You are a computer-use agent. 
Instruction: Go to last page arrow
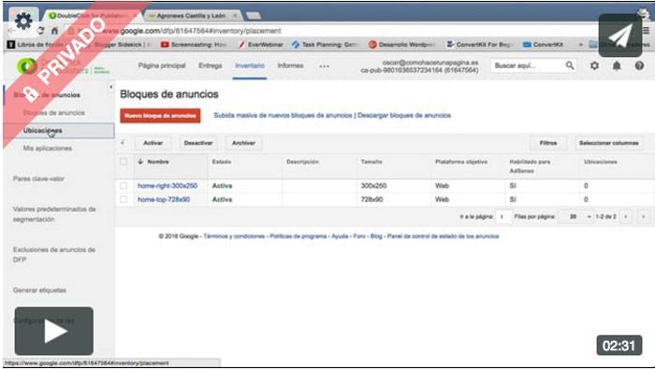[x=644, y=217]
